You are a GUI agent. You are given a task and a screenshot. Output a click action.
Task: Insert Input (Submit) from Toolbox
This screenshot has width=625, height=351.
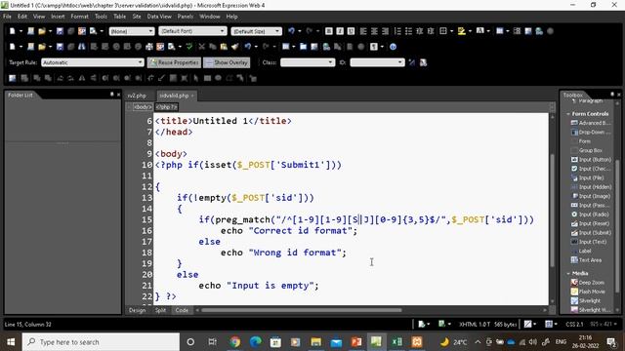point(591,233)
